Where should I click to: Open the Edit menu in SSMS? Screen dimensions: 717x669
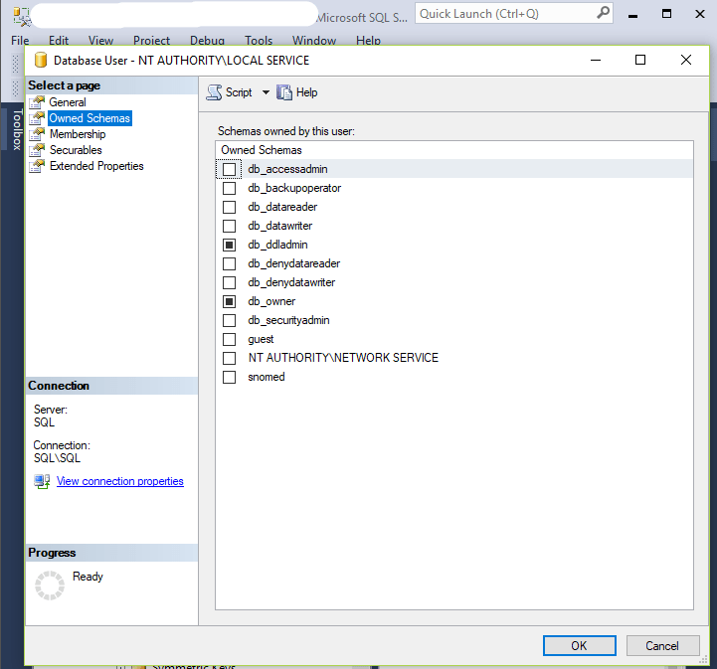[x=59, y=40]
